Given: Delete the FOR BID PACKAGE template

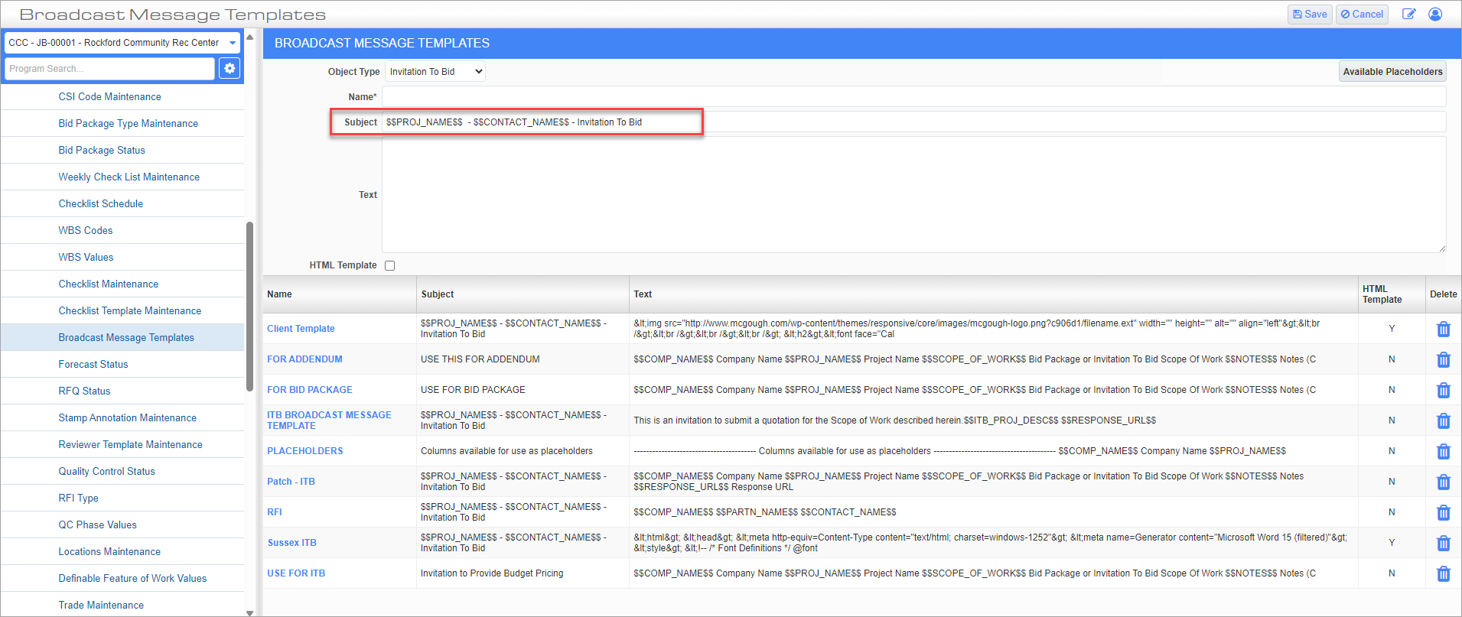Looking at the screenshot, I should pyautogui.click(x=1443, y=390).
